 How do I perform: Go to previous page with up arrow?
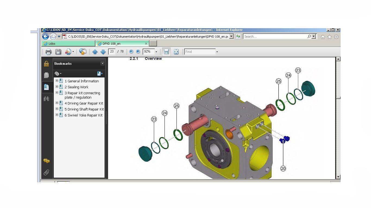click(x=95, y=52)
